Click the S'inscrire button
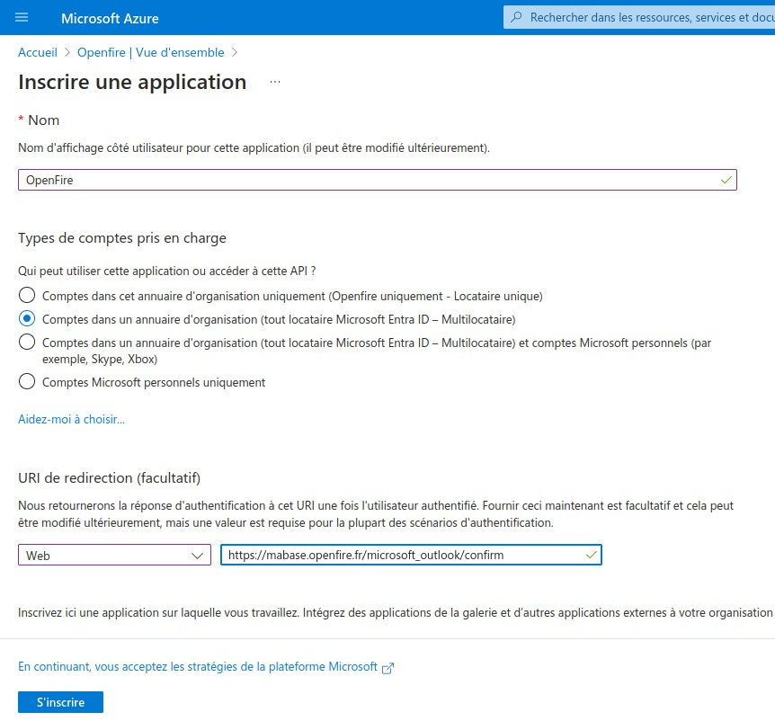The width and height of the screenshot is (775, 721). 61,702
